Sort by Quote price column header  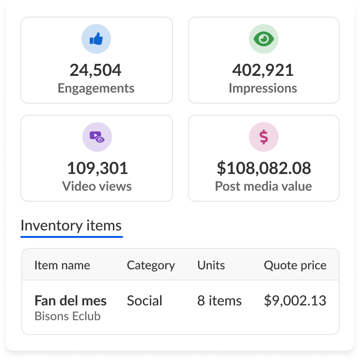[x=295, y=265]
